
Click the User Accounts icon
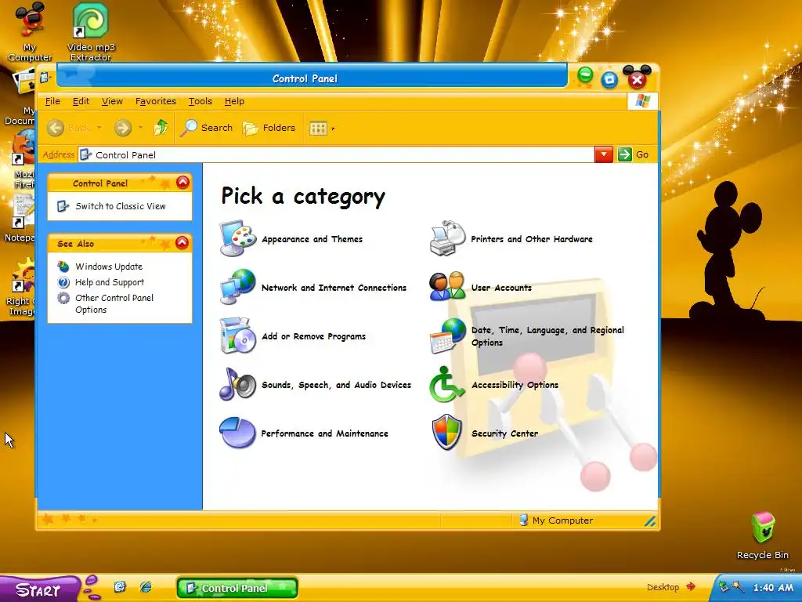point(447,287)
